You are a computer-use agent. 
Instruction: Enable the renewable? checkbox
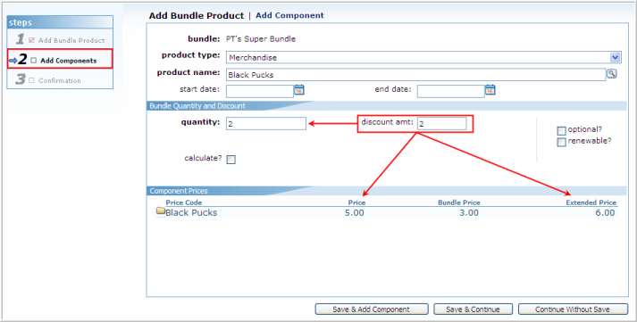click(x=561, y=143)
